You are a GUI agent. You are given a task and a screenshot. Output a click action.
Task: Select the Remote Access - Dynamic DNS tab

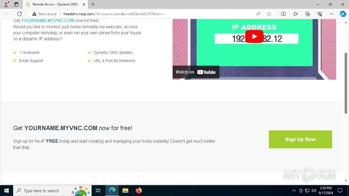coord(55,4)
